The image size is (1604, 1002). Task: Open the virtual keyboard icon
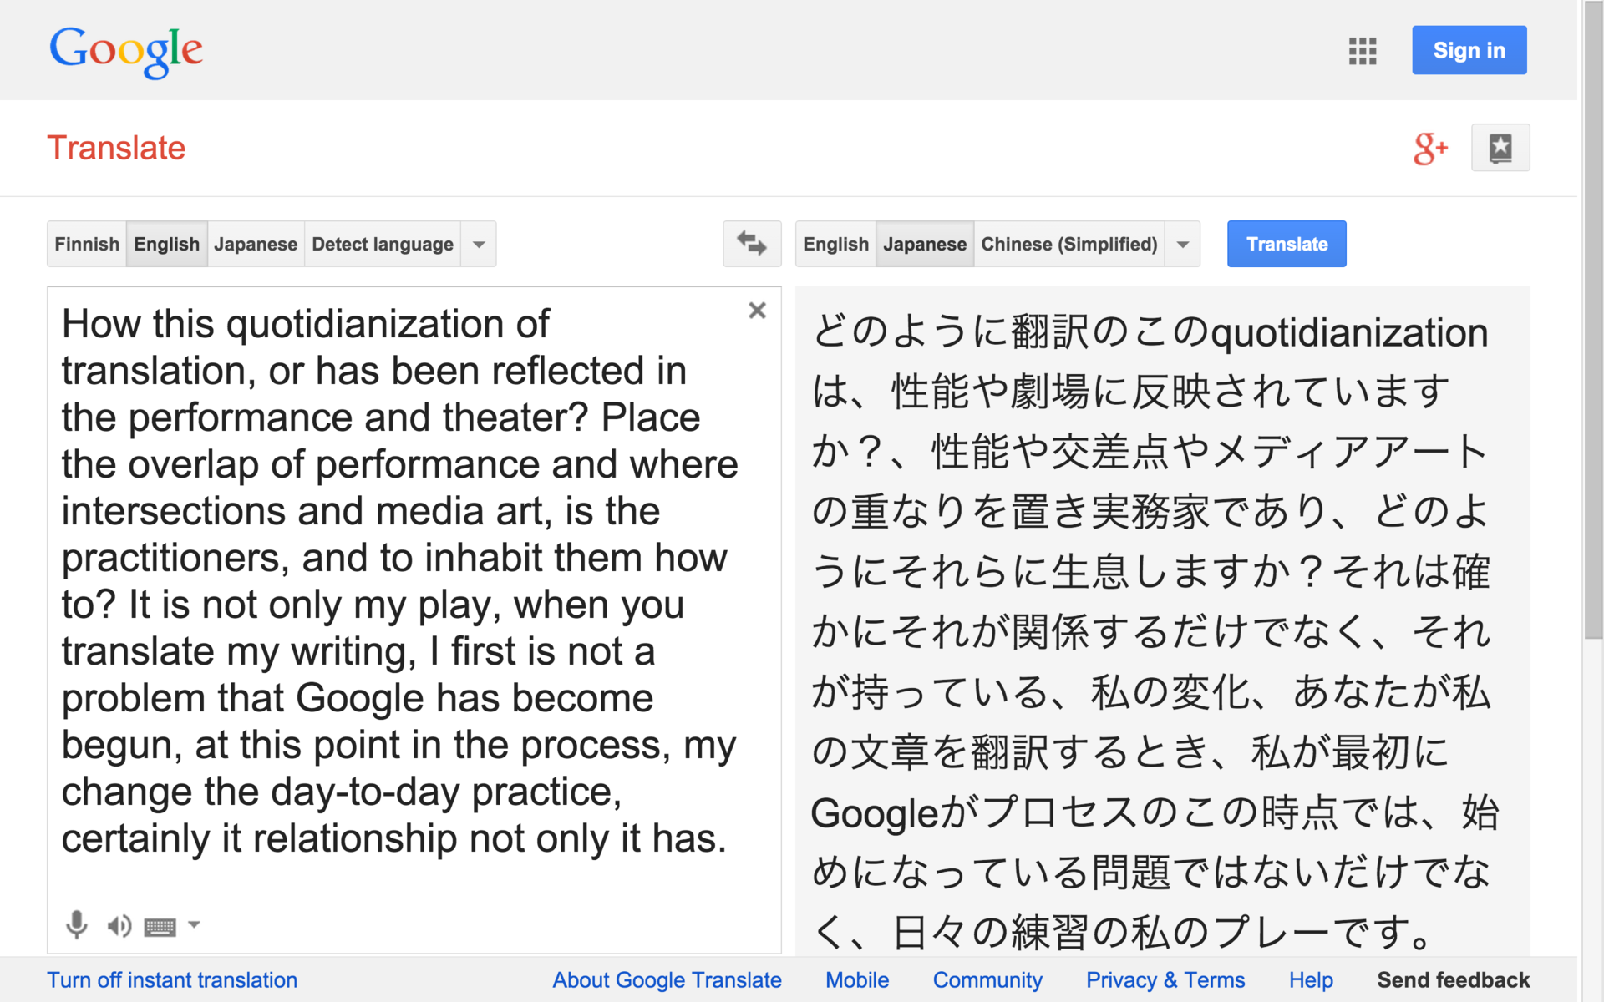pos(160,926)
